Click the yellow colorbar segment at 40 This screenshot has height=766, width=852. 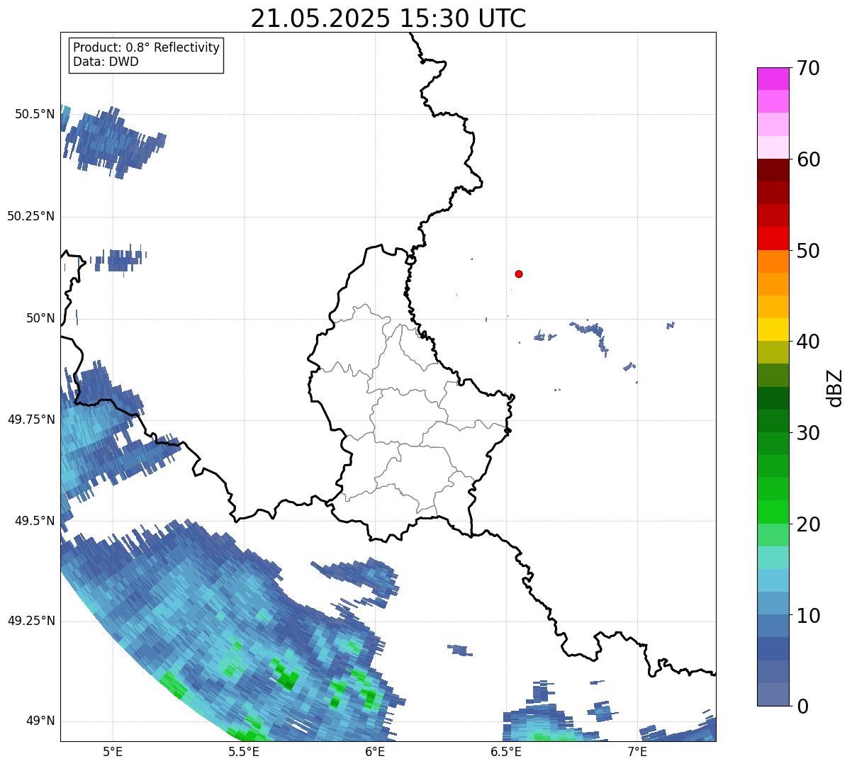point(773,330)
